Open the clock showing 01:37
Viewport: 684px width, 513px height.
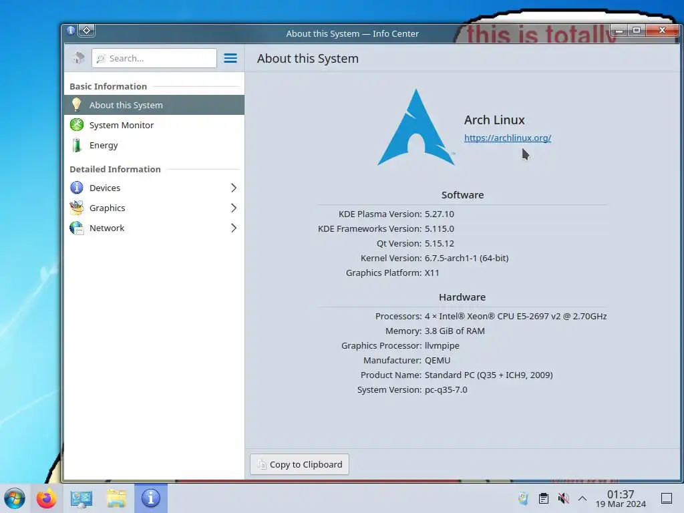coord(621,498)
